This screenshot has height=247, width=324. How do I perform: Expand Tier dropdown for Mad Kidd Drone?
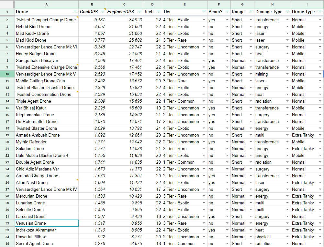tap(204, 40)
